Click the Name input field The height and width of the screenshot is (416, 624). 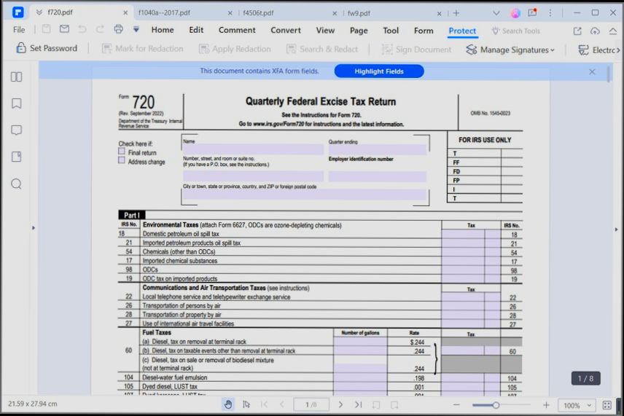(x=253, y=149)
